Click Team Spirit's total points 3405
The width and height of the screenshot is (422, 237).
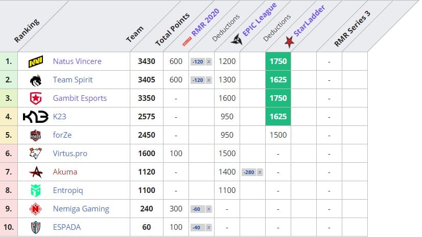147,80
